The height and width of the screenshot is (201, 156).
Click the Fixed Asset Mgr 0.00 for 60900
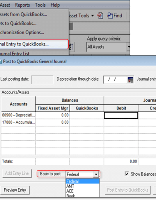coord(65,115)
